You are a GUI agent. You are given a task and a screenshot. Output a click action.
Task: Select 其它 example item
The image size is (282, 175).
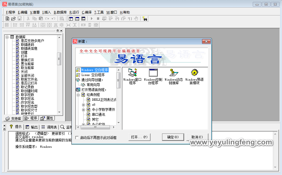point(95,119)
